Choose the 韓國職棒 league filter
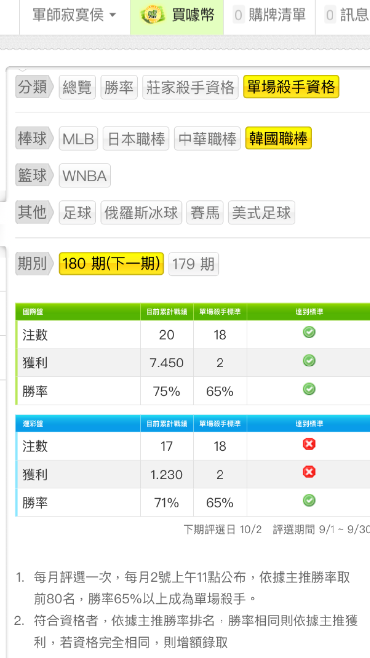This screenshot has height=658, width=370. (x=279, y=138)
